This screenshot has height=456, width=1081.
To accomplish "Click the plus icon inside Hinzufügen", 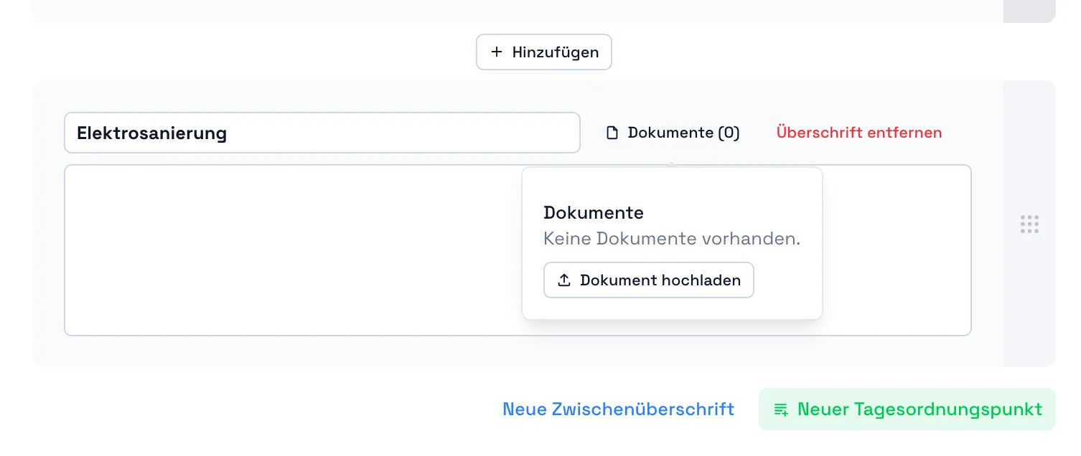I will tap(496, 52).
